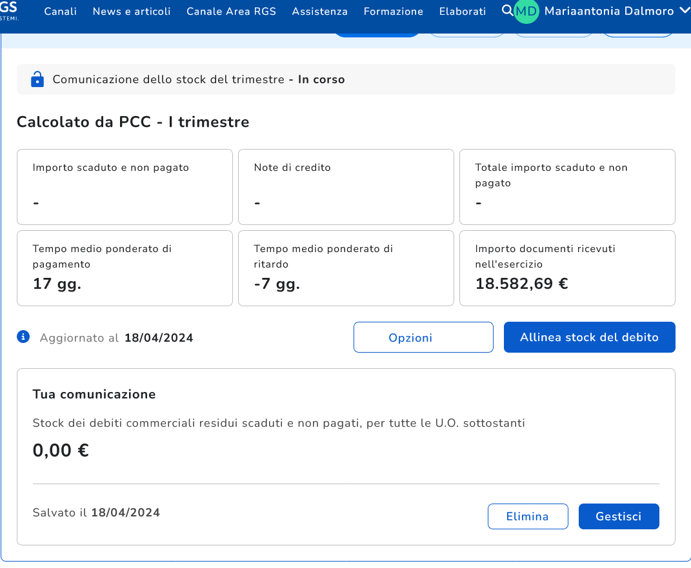Screen dimensions: 691x568
Task: Select the Importo documenti ricevuti nell'esercizio card
Action: [566, 268]
